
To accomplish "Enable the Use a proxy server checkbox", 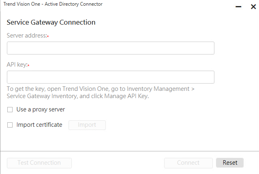I will [x=10, y=109].
